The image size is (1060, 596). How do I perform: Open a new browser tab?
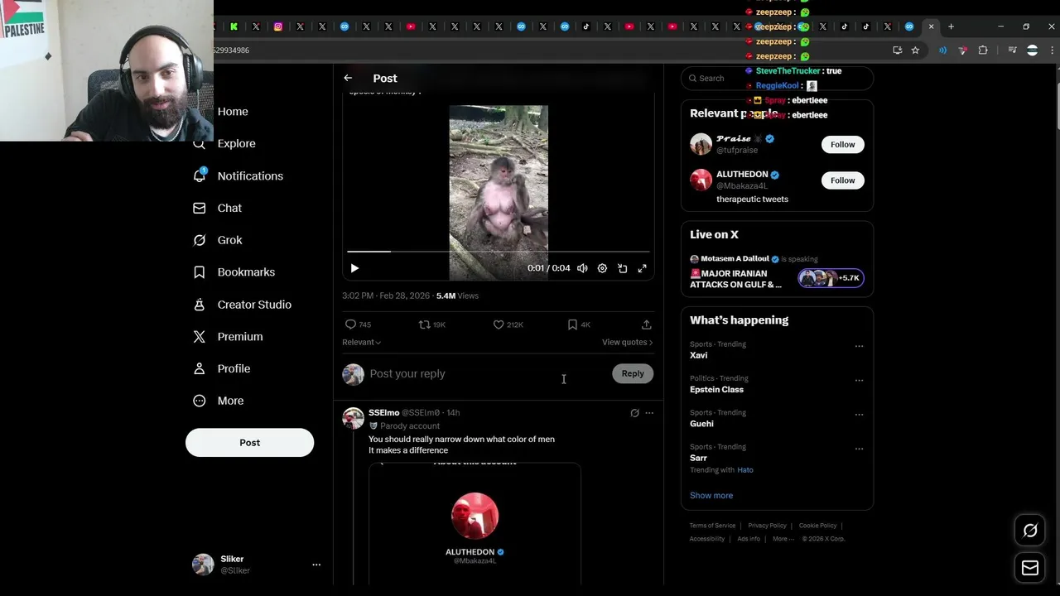pos(951,26)
